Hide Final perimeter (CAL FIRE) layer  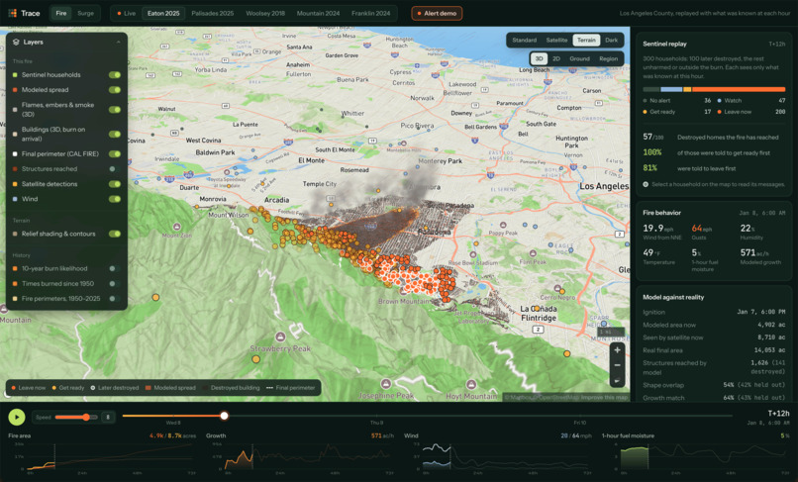[115, 153]
